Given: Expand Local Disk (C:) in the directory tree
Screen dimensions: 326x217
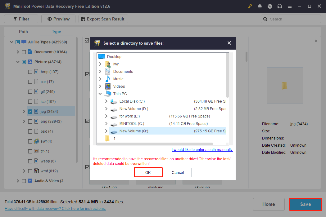Looking at the screenshot, I should 106,101.
